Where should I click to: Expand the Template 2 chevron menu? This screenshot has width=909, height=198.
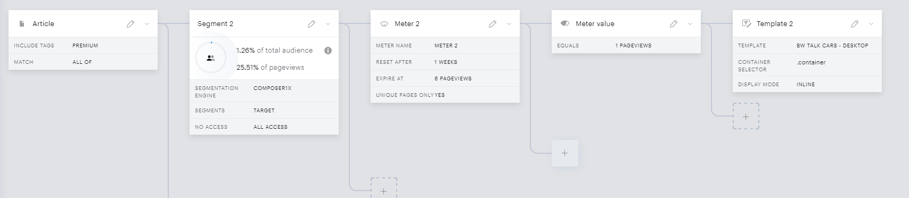pyautogui.click(x=871, y=24)
